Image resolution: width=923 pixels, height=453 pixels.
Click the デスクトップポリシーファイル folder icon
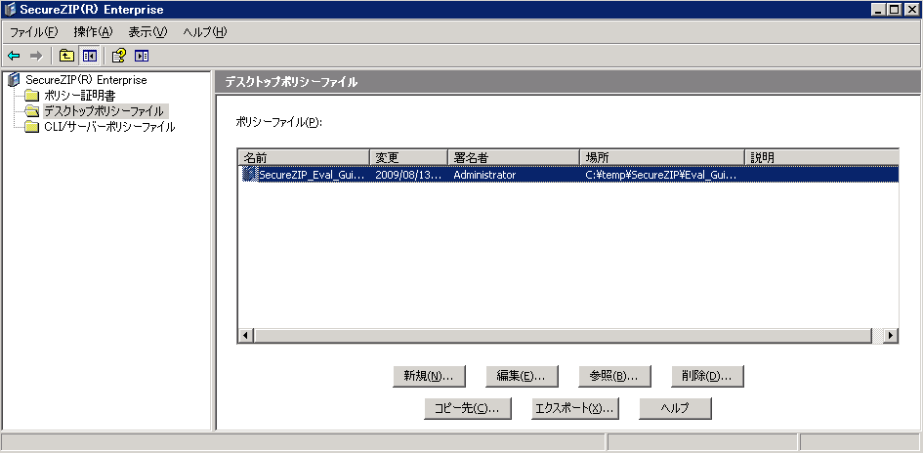[x=33, y=110]
